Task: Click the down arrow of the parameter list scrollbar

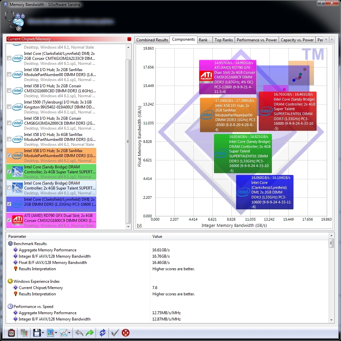Action: coord(331,320)
